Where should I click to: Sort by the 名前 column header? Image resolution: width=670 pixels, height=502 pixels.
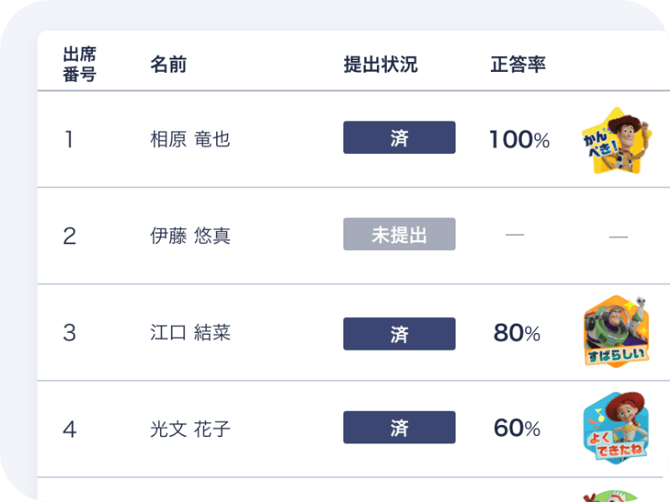(168, 64)
